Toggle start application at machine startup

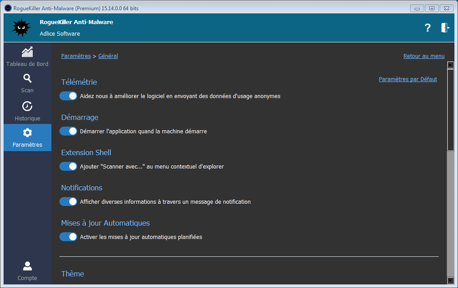tap(68, 131)
